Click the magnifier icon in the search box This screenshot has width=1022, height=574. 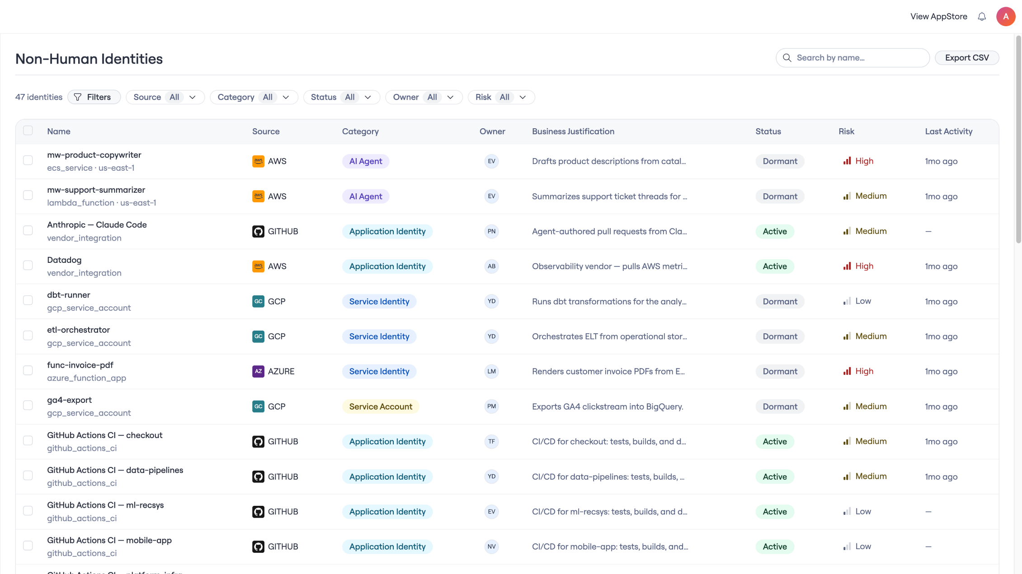pyautogui.click(x=787, y=58)
